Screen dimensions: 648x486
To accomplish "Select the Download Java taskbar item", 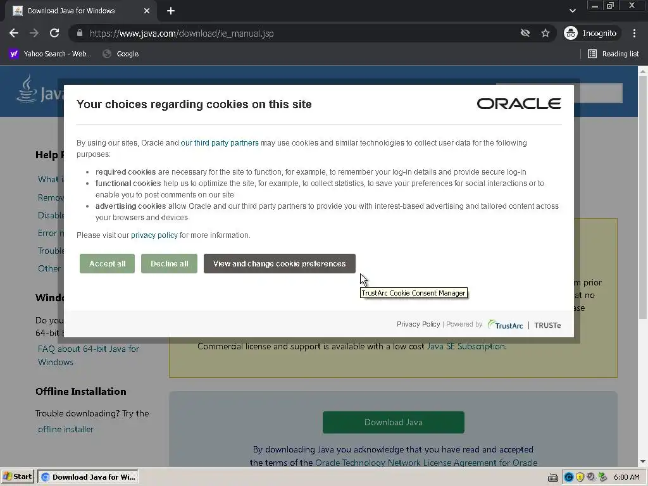I will [x=88, y=477].
